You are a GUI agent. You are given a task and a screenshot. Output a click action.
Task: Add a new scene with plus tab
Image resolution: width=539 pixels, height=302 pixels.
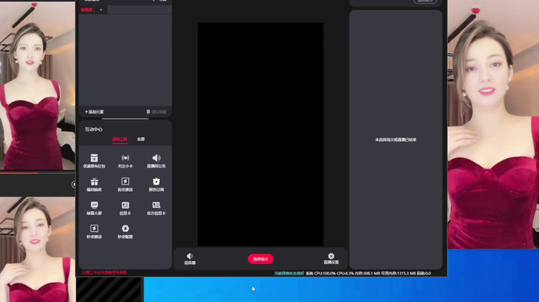[101, 10]
